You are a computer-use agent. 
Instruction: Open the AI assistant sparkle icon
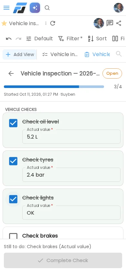point(35,8)
